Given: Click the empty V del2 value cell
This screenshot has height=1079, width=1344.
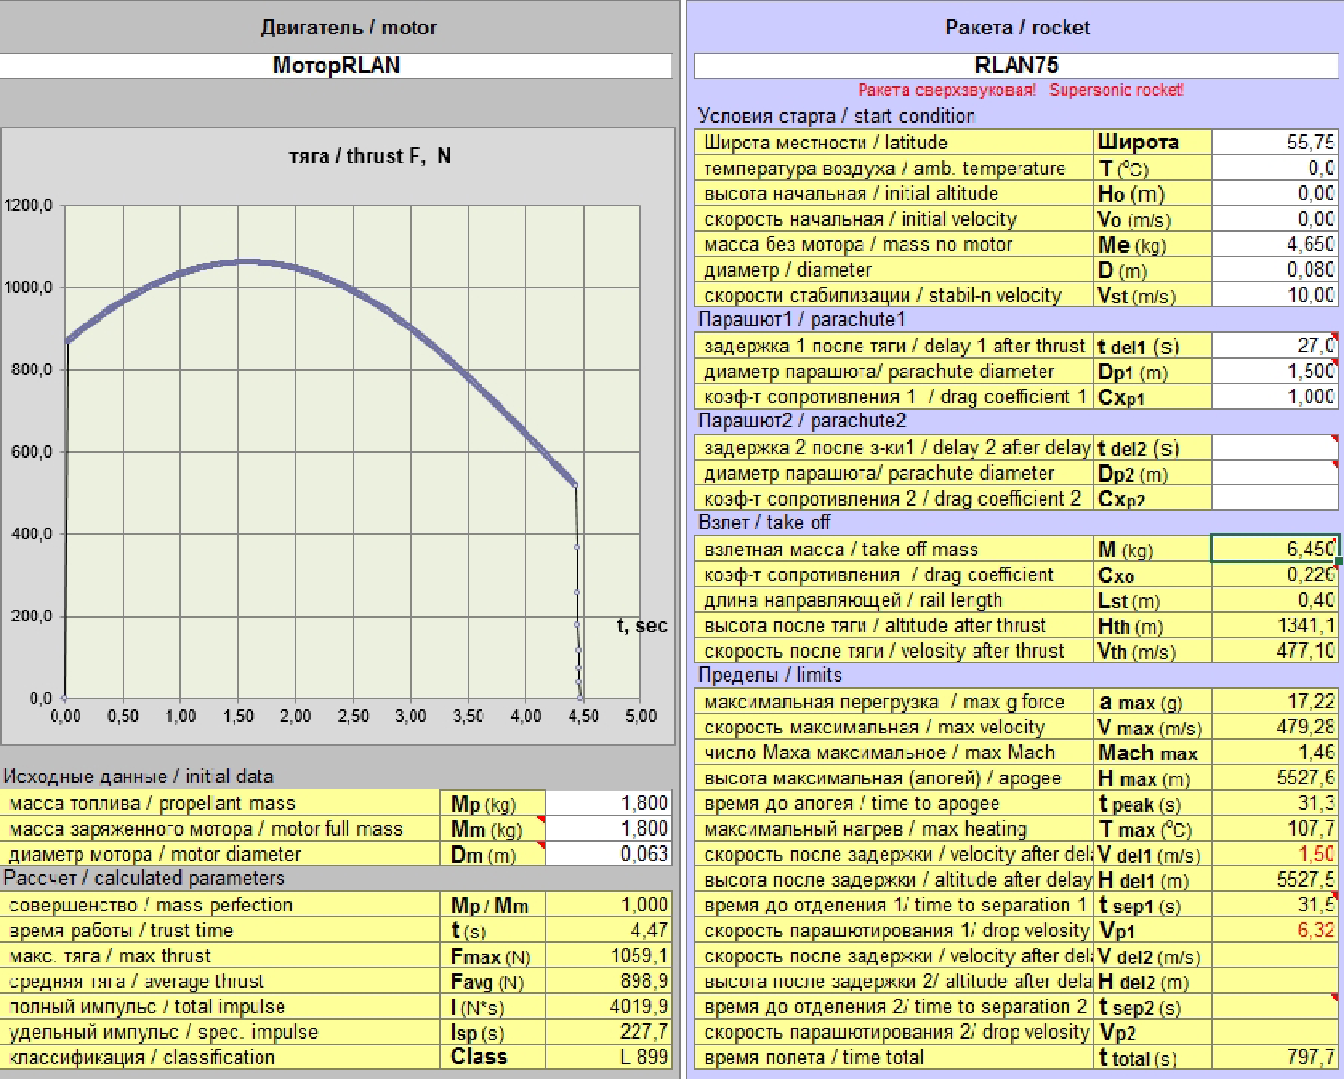Looking at the screenshot, I should click(1275, 955).
